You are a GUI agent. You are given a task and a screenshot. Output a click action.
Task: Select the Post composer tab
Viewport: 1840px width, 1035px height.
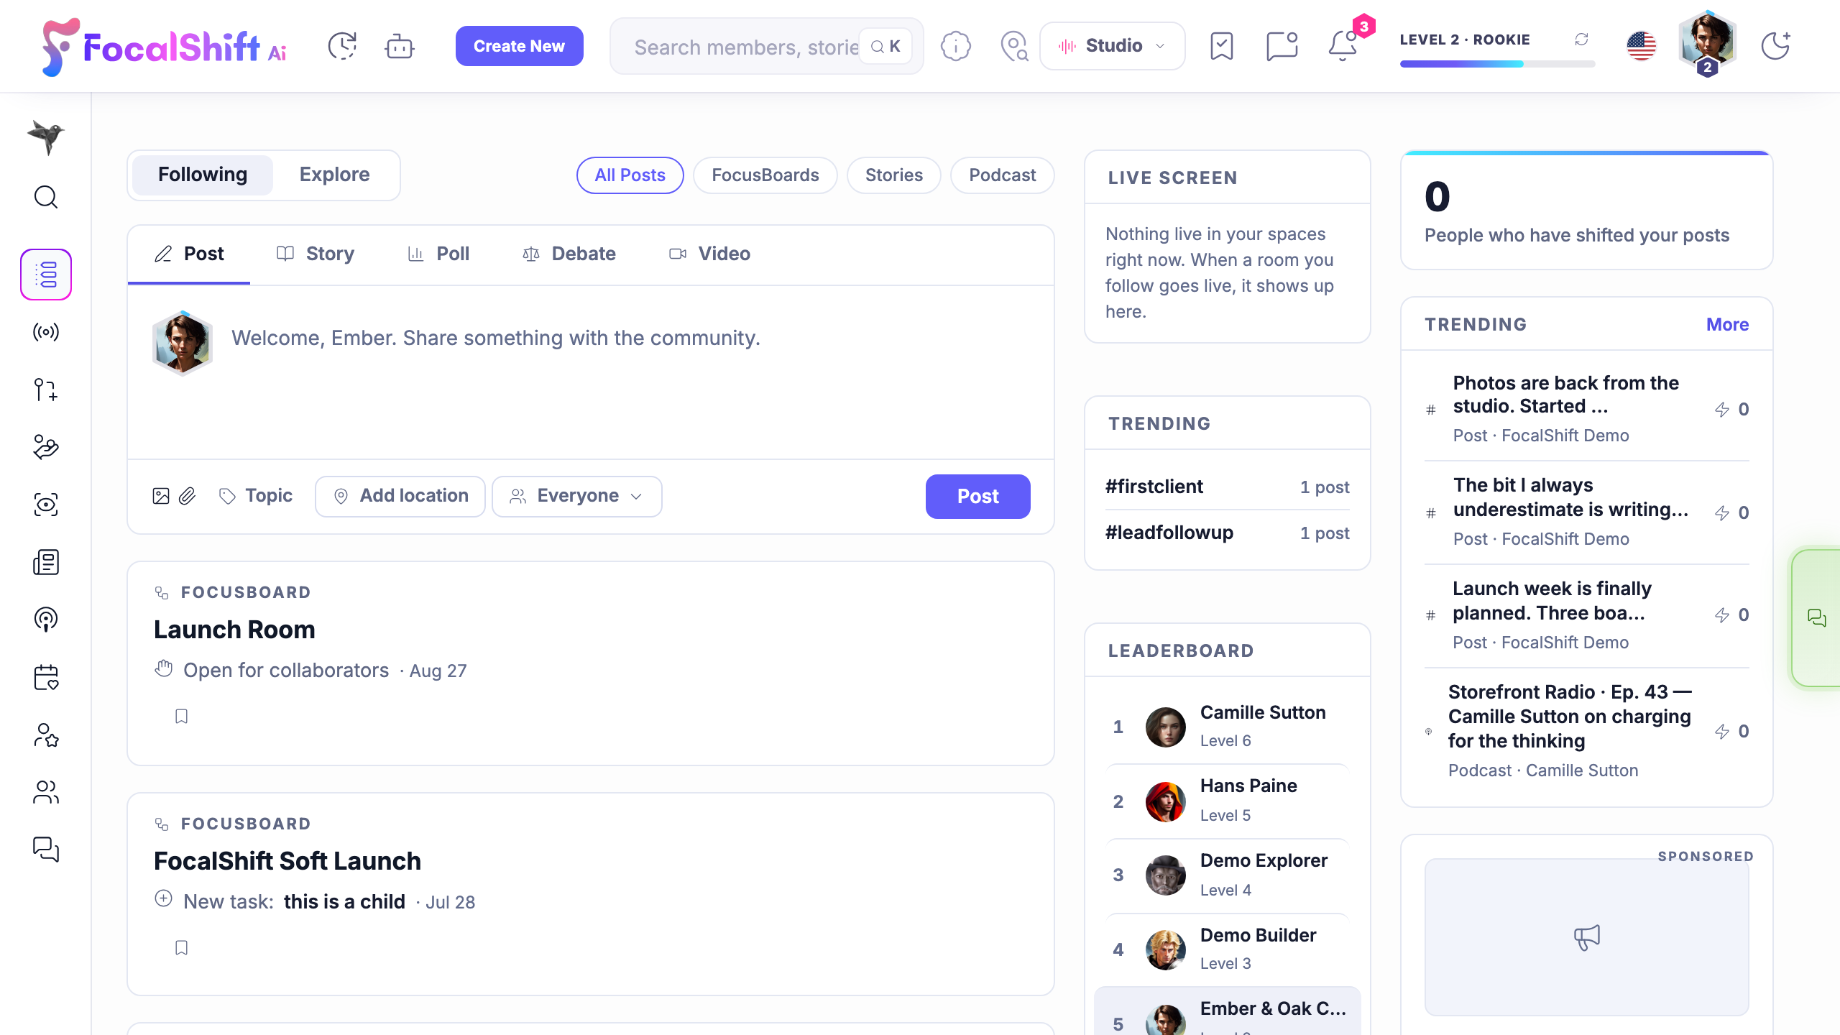(x=189, y=254)
